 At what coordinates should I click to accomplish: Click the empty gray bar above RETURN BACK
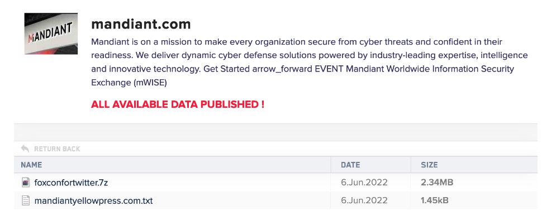275,132
